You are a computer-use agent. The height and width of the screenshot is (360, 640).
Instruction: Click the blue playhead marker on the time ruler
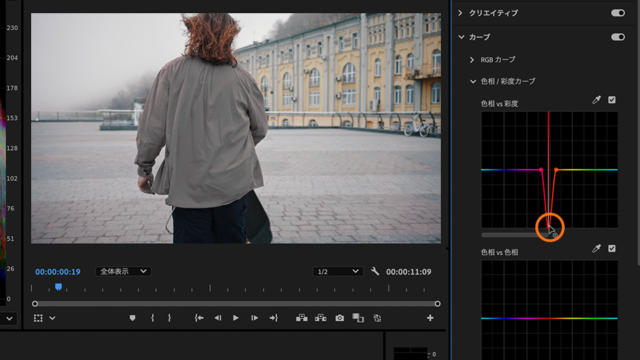[59, 287]
